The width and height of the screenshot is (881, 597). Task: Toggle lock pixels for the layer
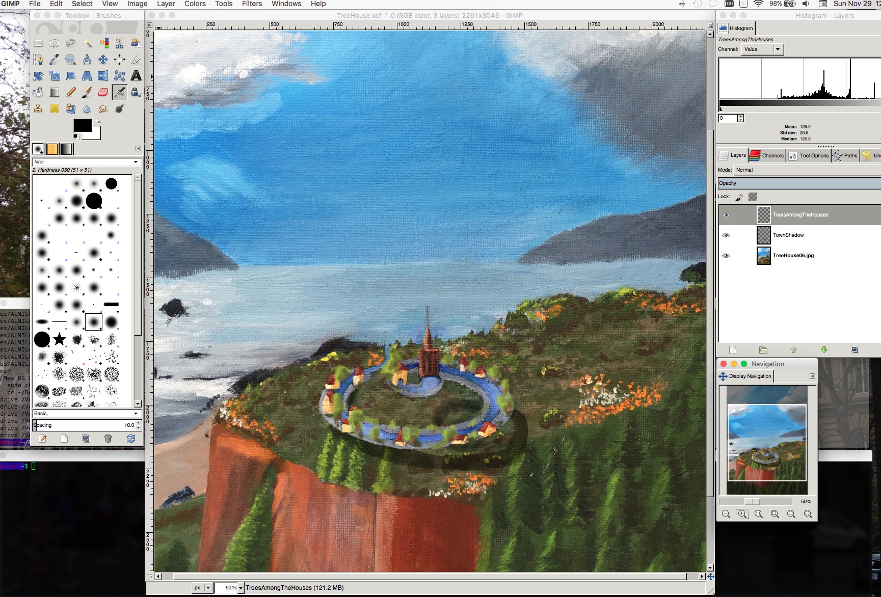click(739, 197)
